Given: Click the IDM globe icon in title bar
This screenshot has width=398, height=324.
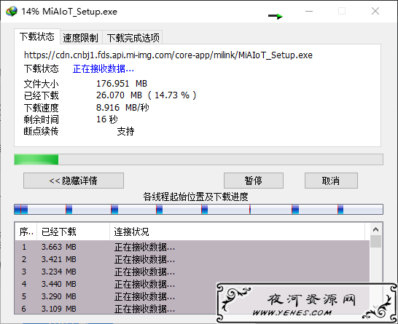Looking at the screenshot, I should tap(12, 12).
